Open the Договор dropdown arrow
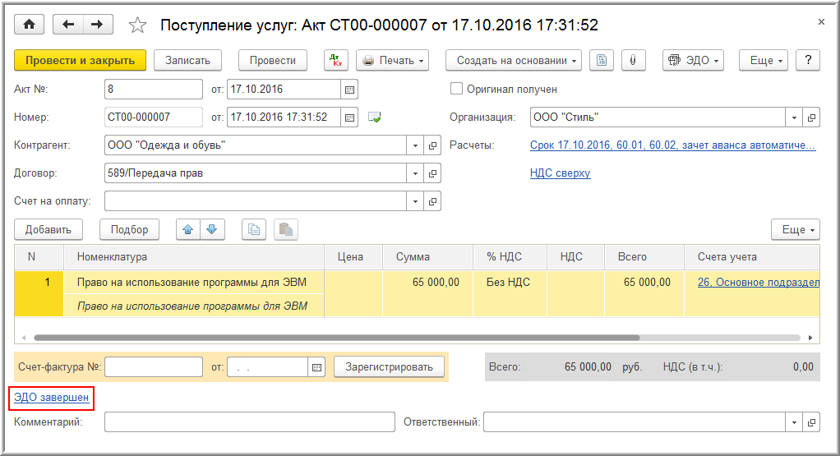Viewport: 840px width, 456px height. pos(416,173)
